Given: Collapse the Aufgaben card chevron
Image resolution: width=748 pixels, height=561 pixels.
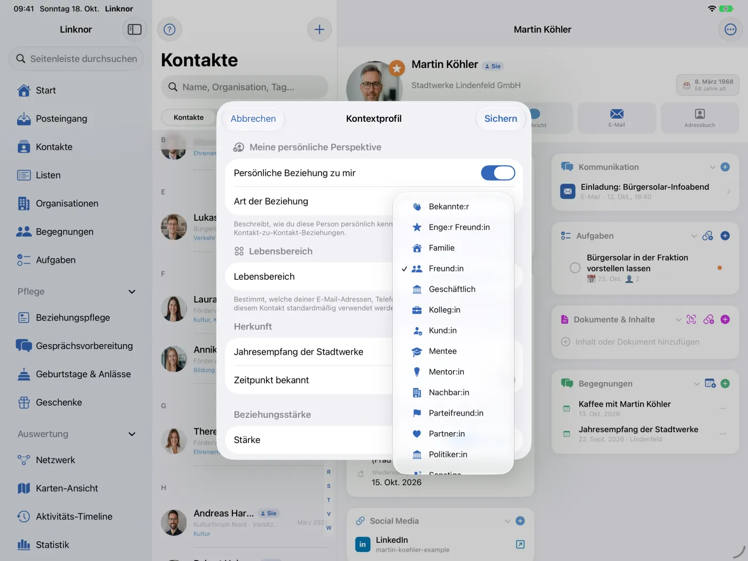Looking at the screenshot, I should coord(694,236).
